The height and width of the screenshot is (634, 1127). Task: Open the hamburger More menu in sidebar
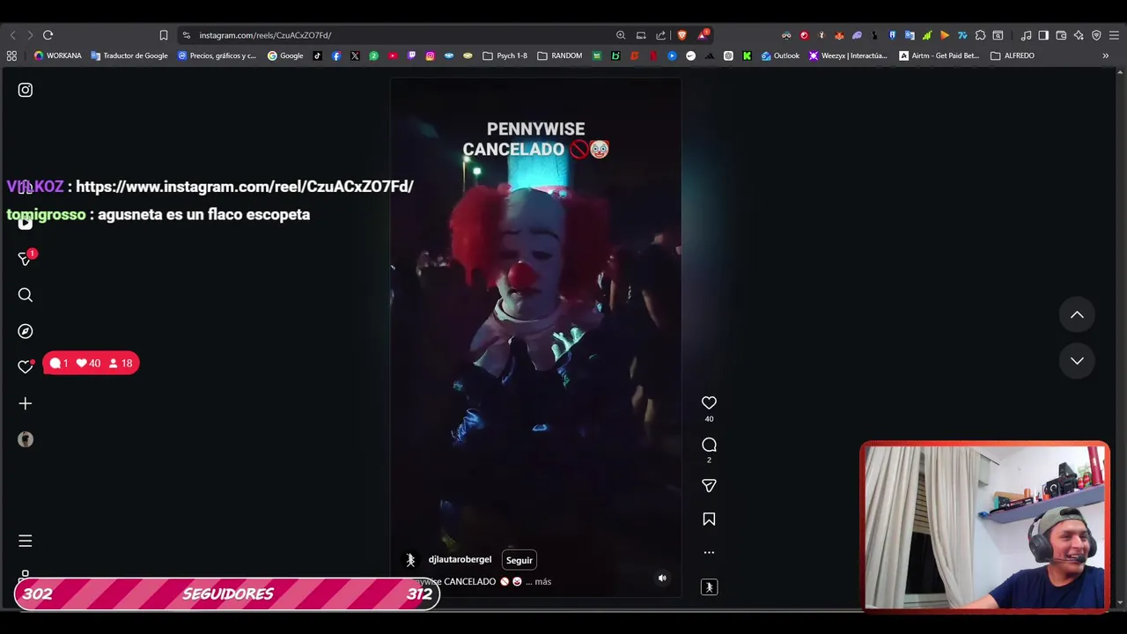click(26, 541)
